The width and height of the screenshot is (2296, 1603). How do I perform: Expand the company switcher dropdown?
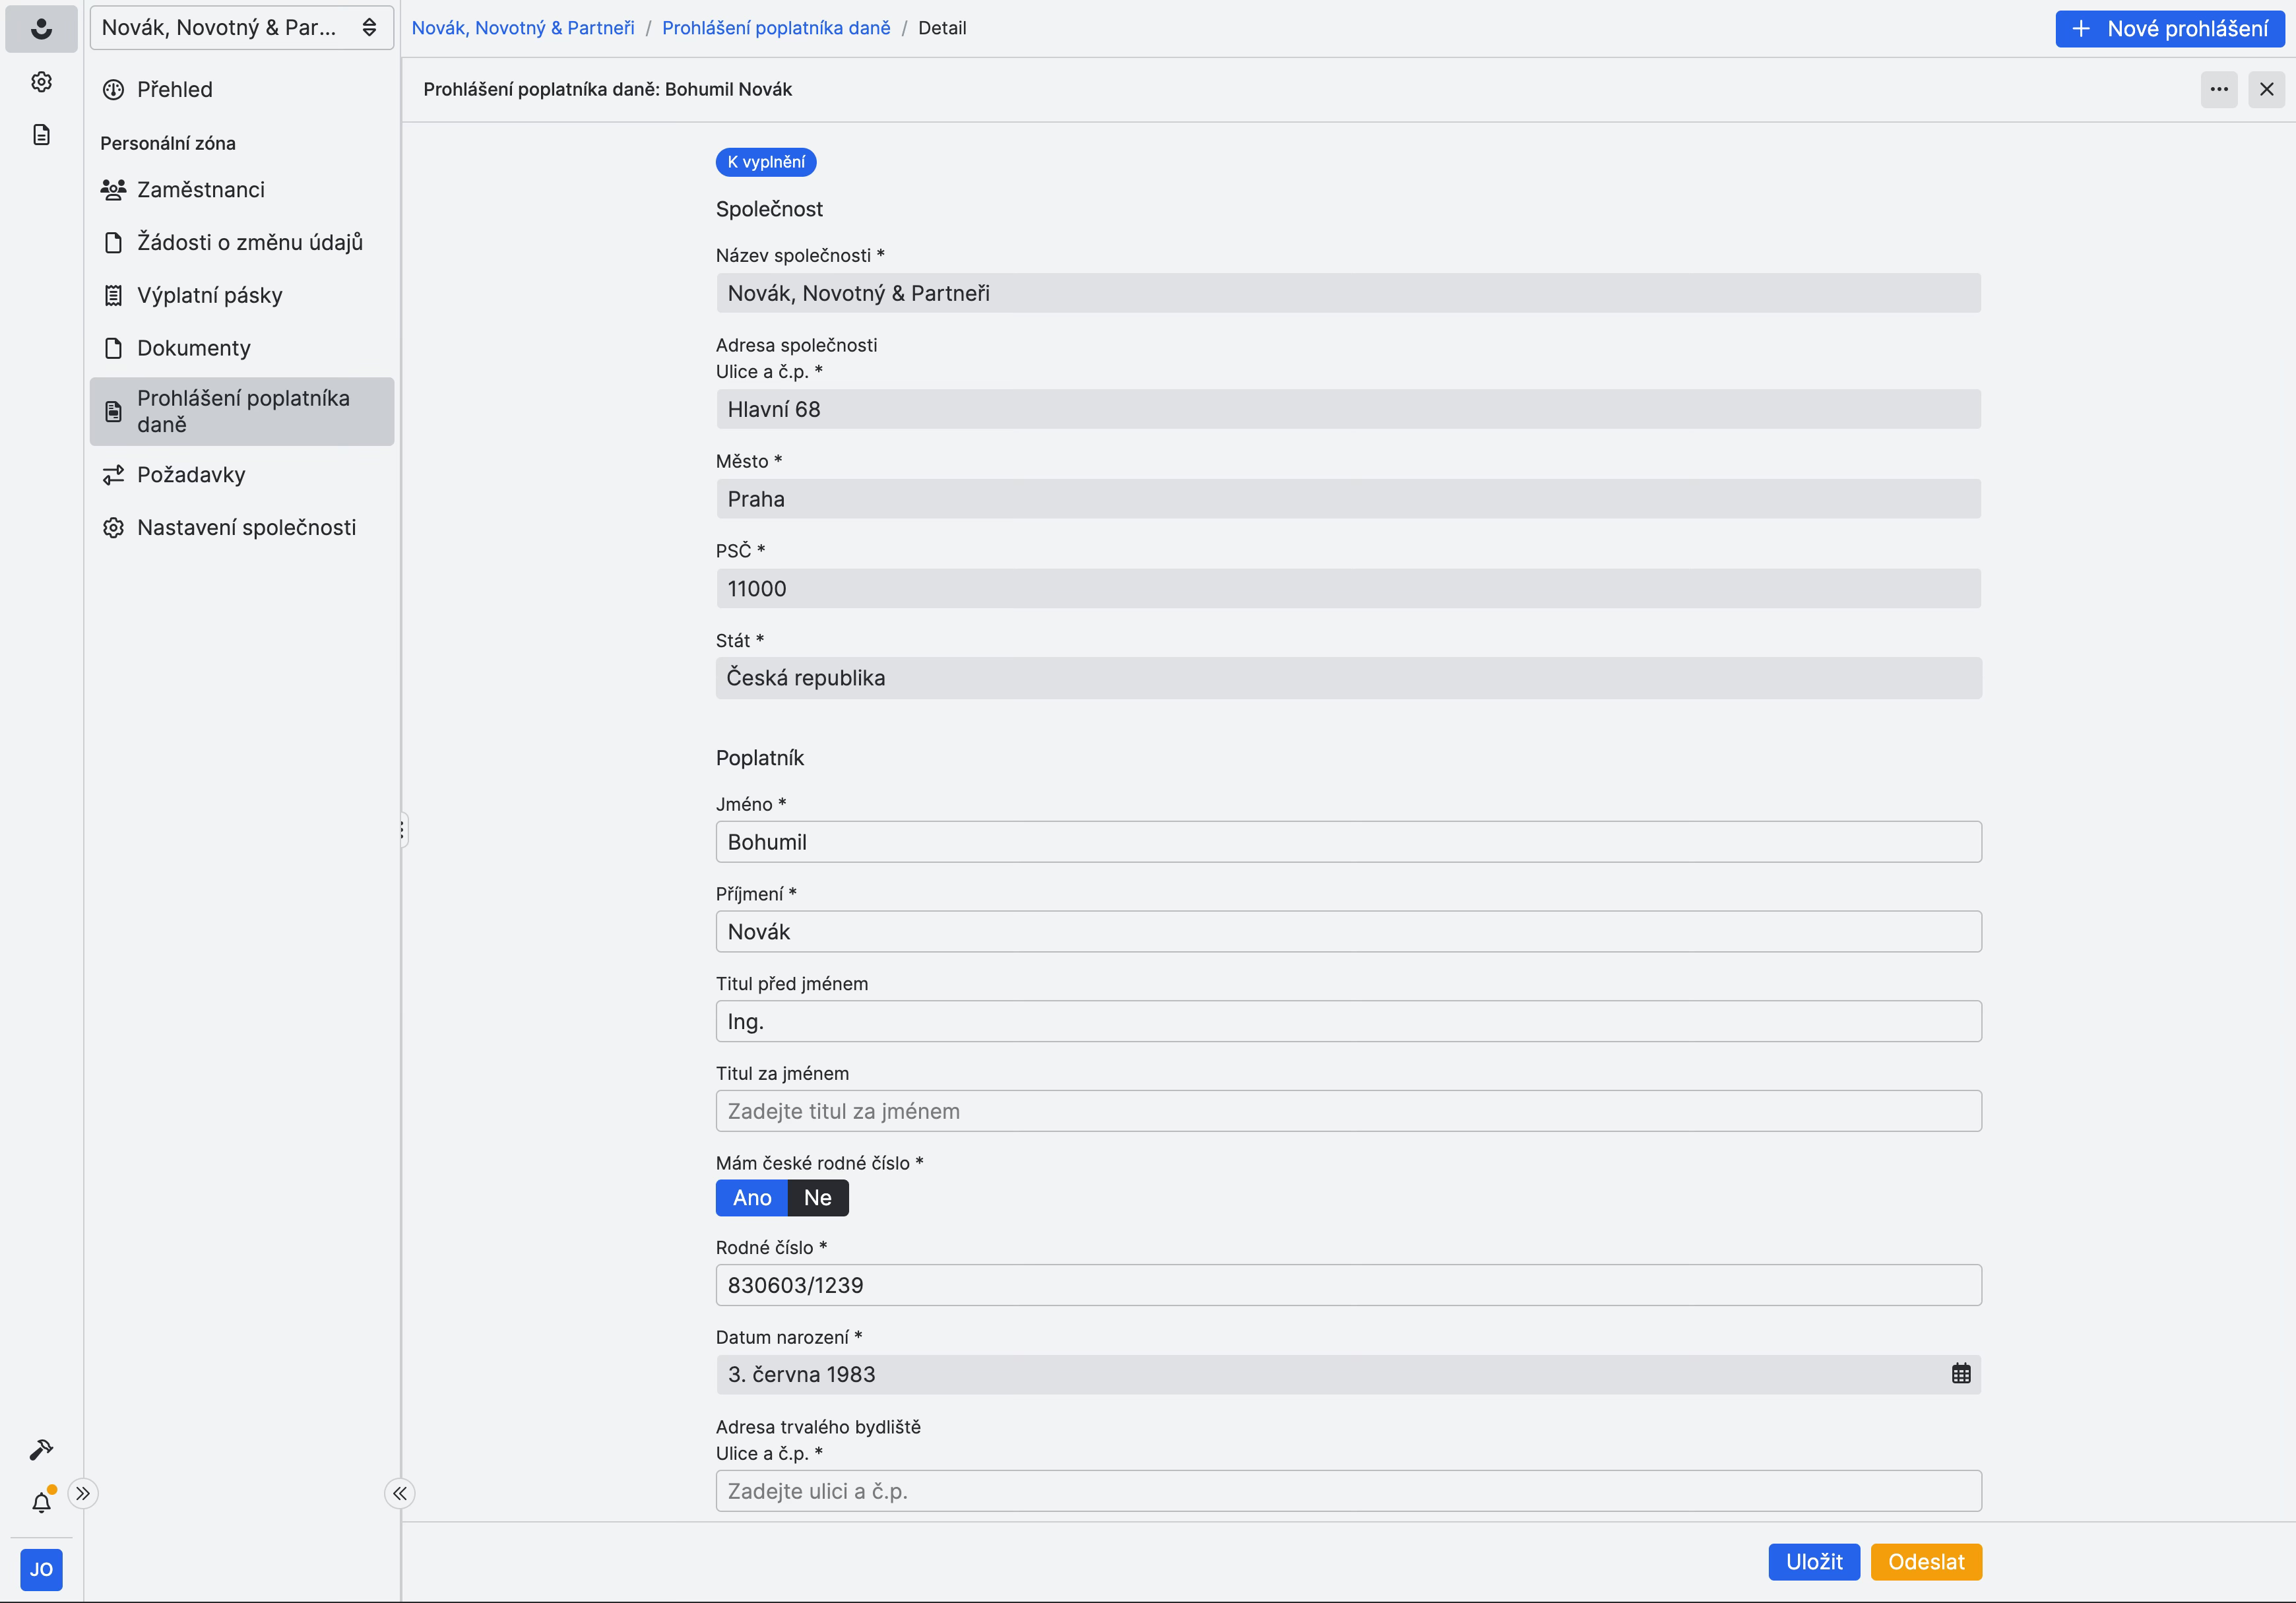pyautogui.click(x=241, y=28)
